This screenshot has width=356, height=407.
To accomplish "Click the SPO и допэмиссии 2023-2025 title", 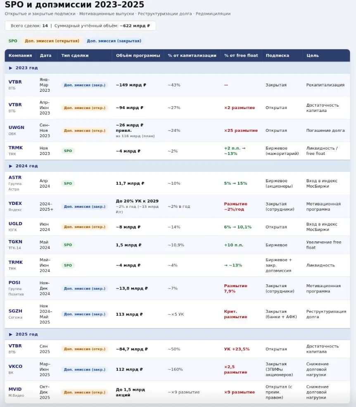I will point(74,5).
